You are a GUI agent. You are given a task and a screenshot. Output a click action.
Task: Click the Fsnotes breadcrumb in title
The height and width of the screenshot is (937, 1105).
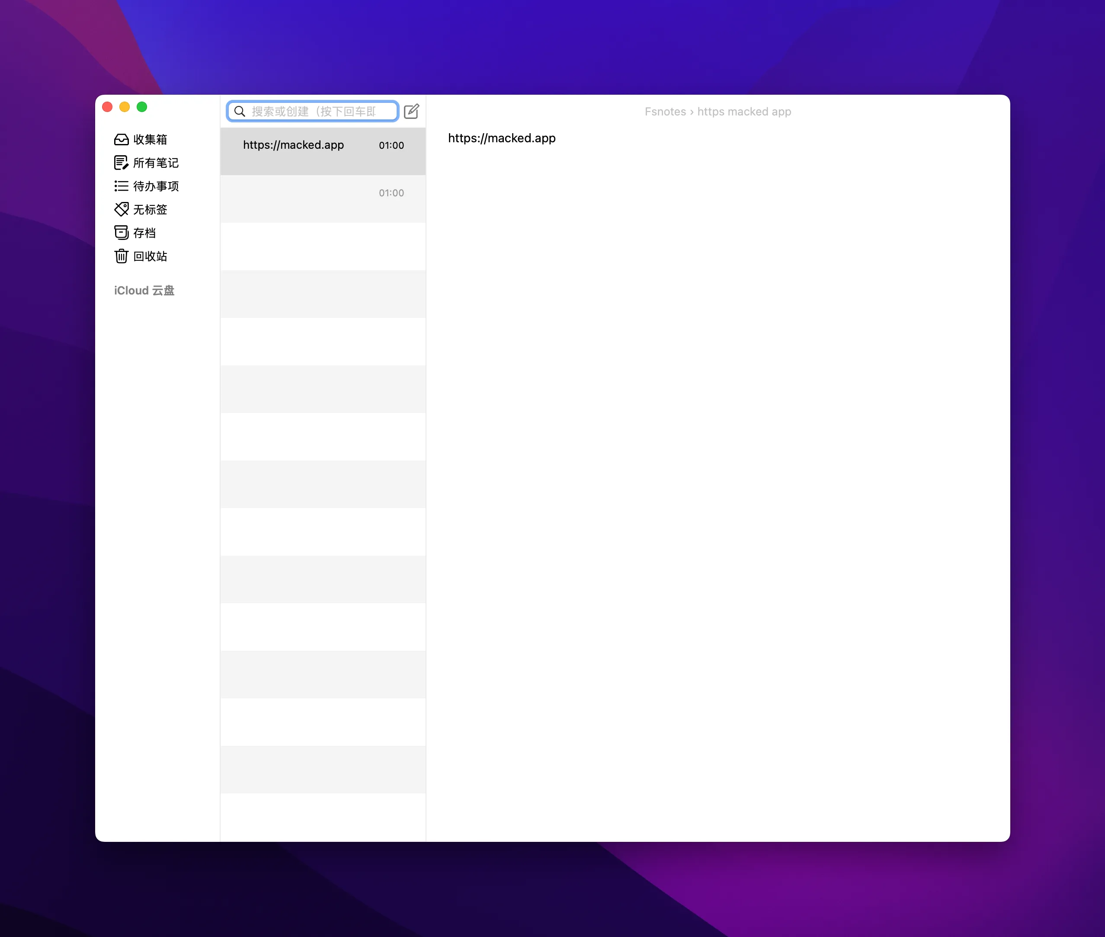[x=665, y=112]
